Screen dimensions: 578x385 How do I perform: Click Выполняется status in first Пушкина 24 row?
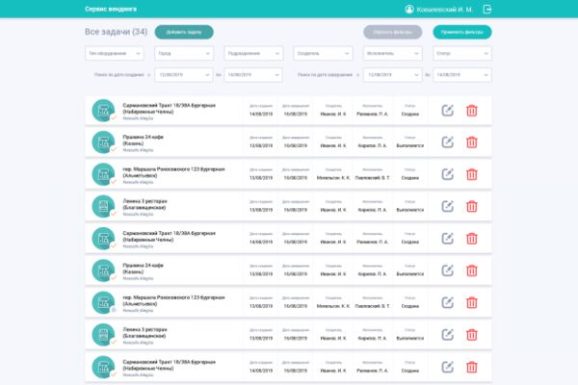pos(410,145)
